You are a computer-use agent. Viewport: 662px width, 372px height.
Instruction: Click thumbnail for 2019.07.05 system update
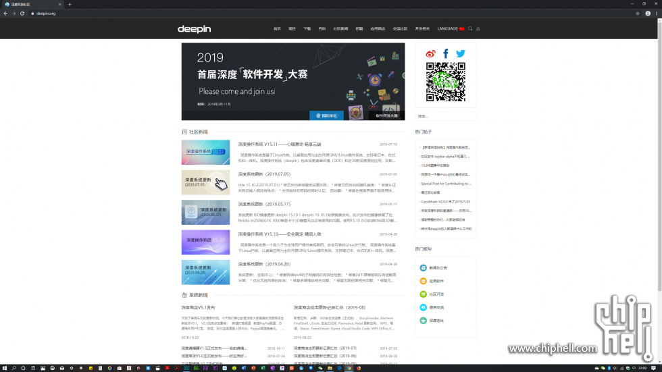click(x=205, y=182)
